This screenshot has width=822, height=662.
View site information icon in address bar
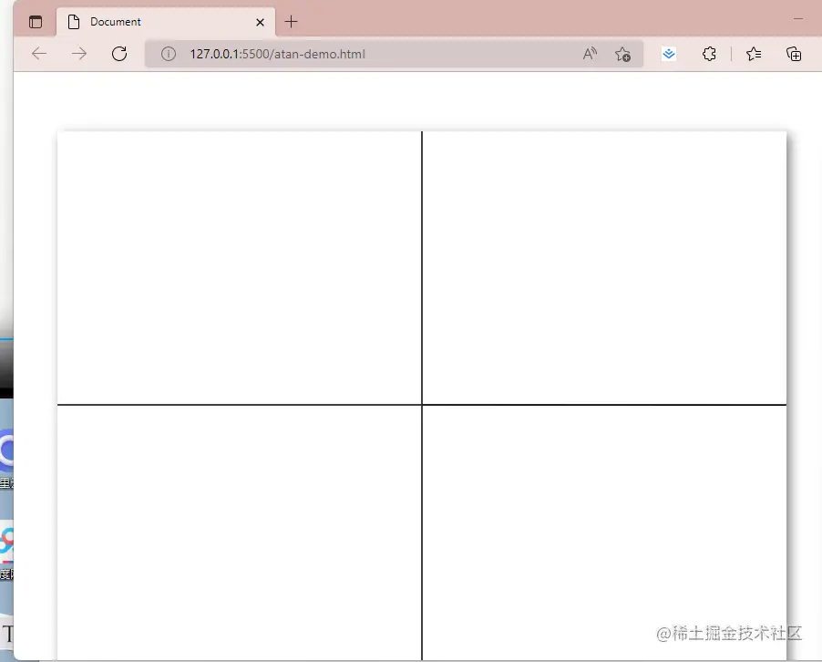(x=169, y=54)
